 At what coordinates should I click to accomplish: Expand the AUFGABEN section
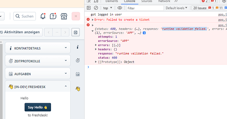coord(38,74)
